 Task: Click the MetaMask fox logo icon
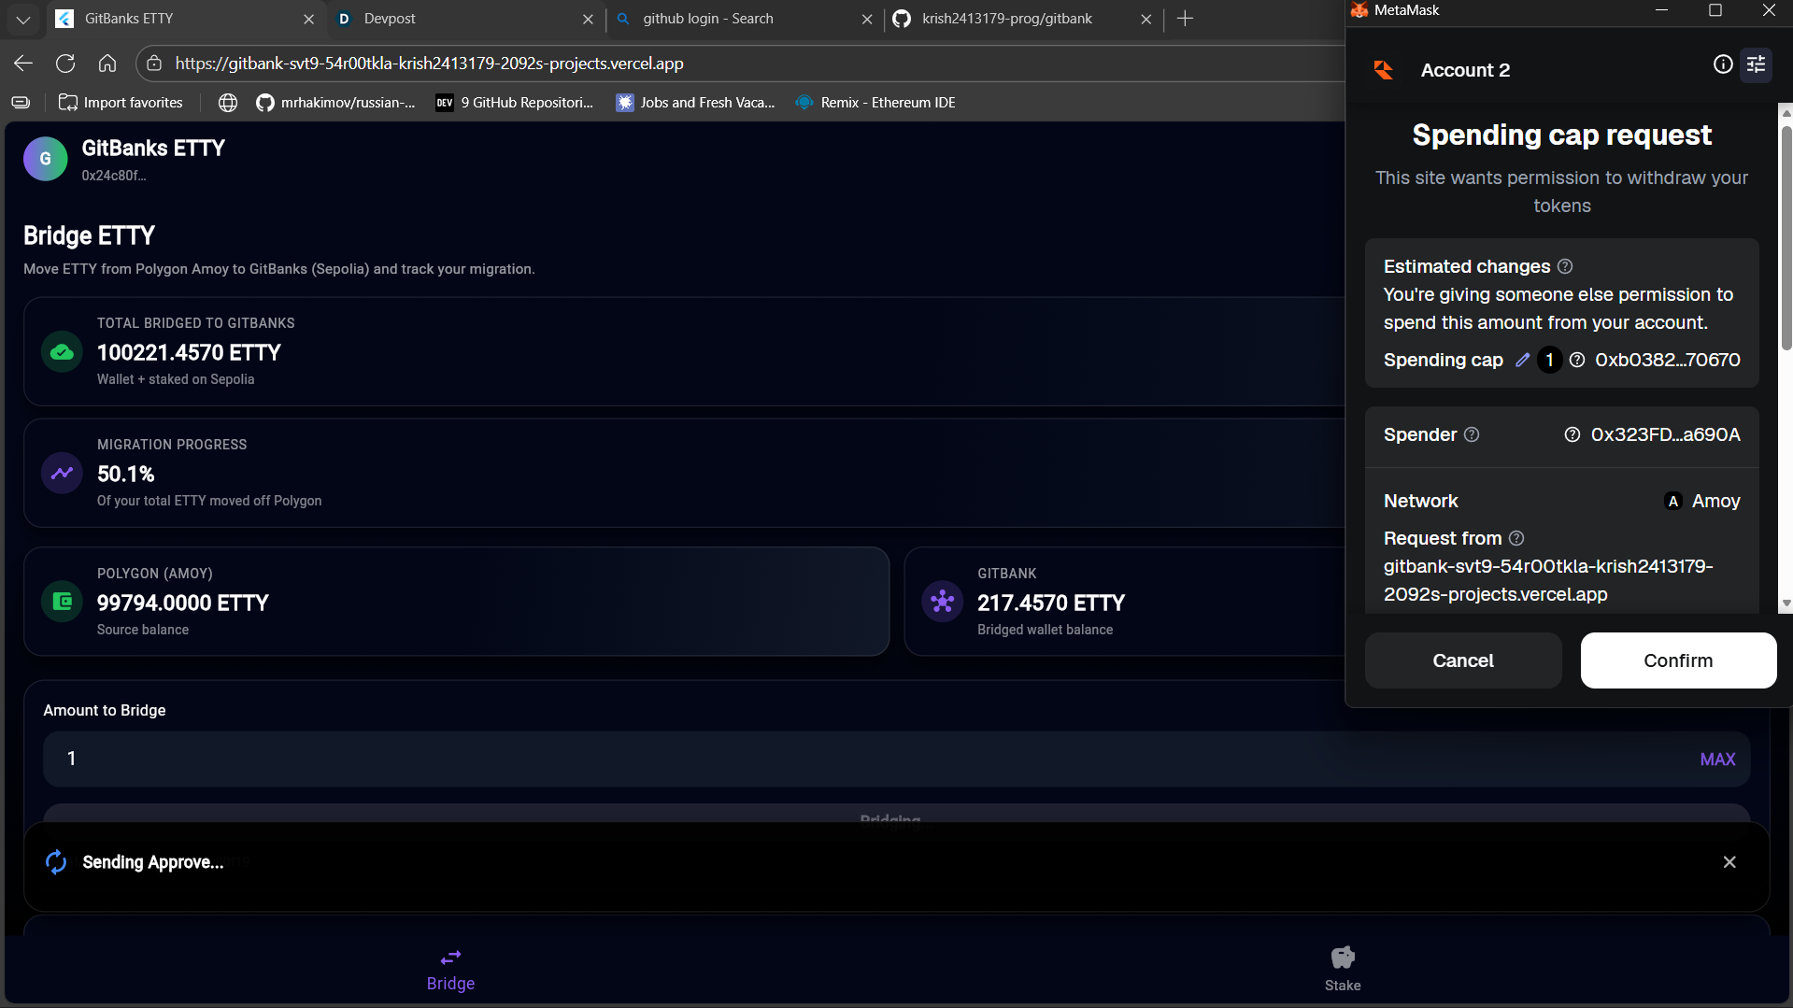click(1359, 10)
